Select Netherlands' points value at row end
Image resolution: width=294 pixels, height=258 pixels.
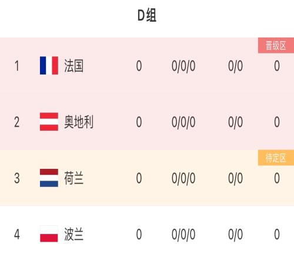(x=277, y=178)
